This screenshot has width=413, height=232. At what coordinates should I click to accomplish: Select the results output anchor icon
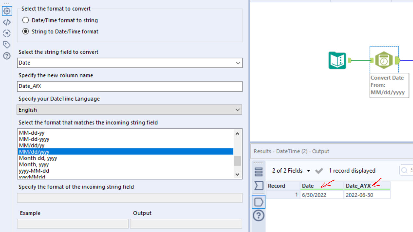click(x=258, y=202)
